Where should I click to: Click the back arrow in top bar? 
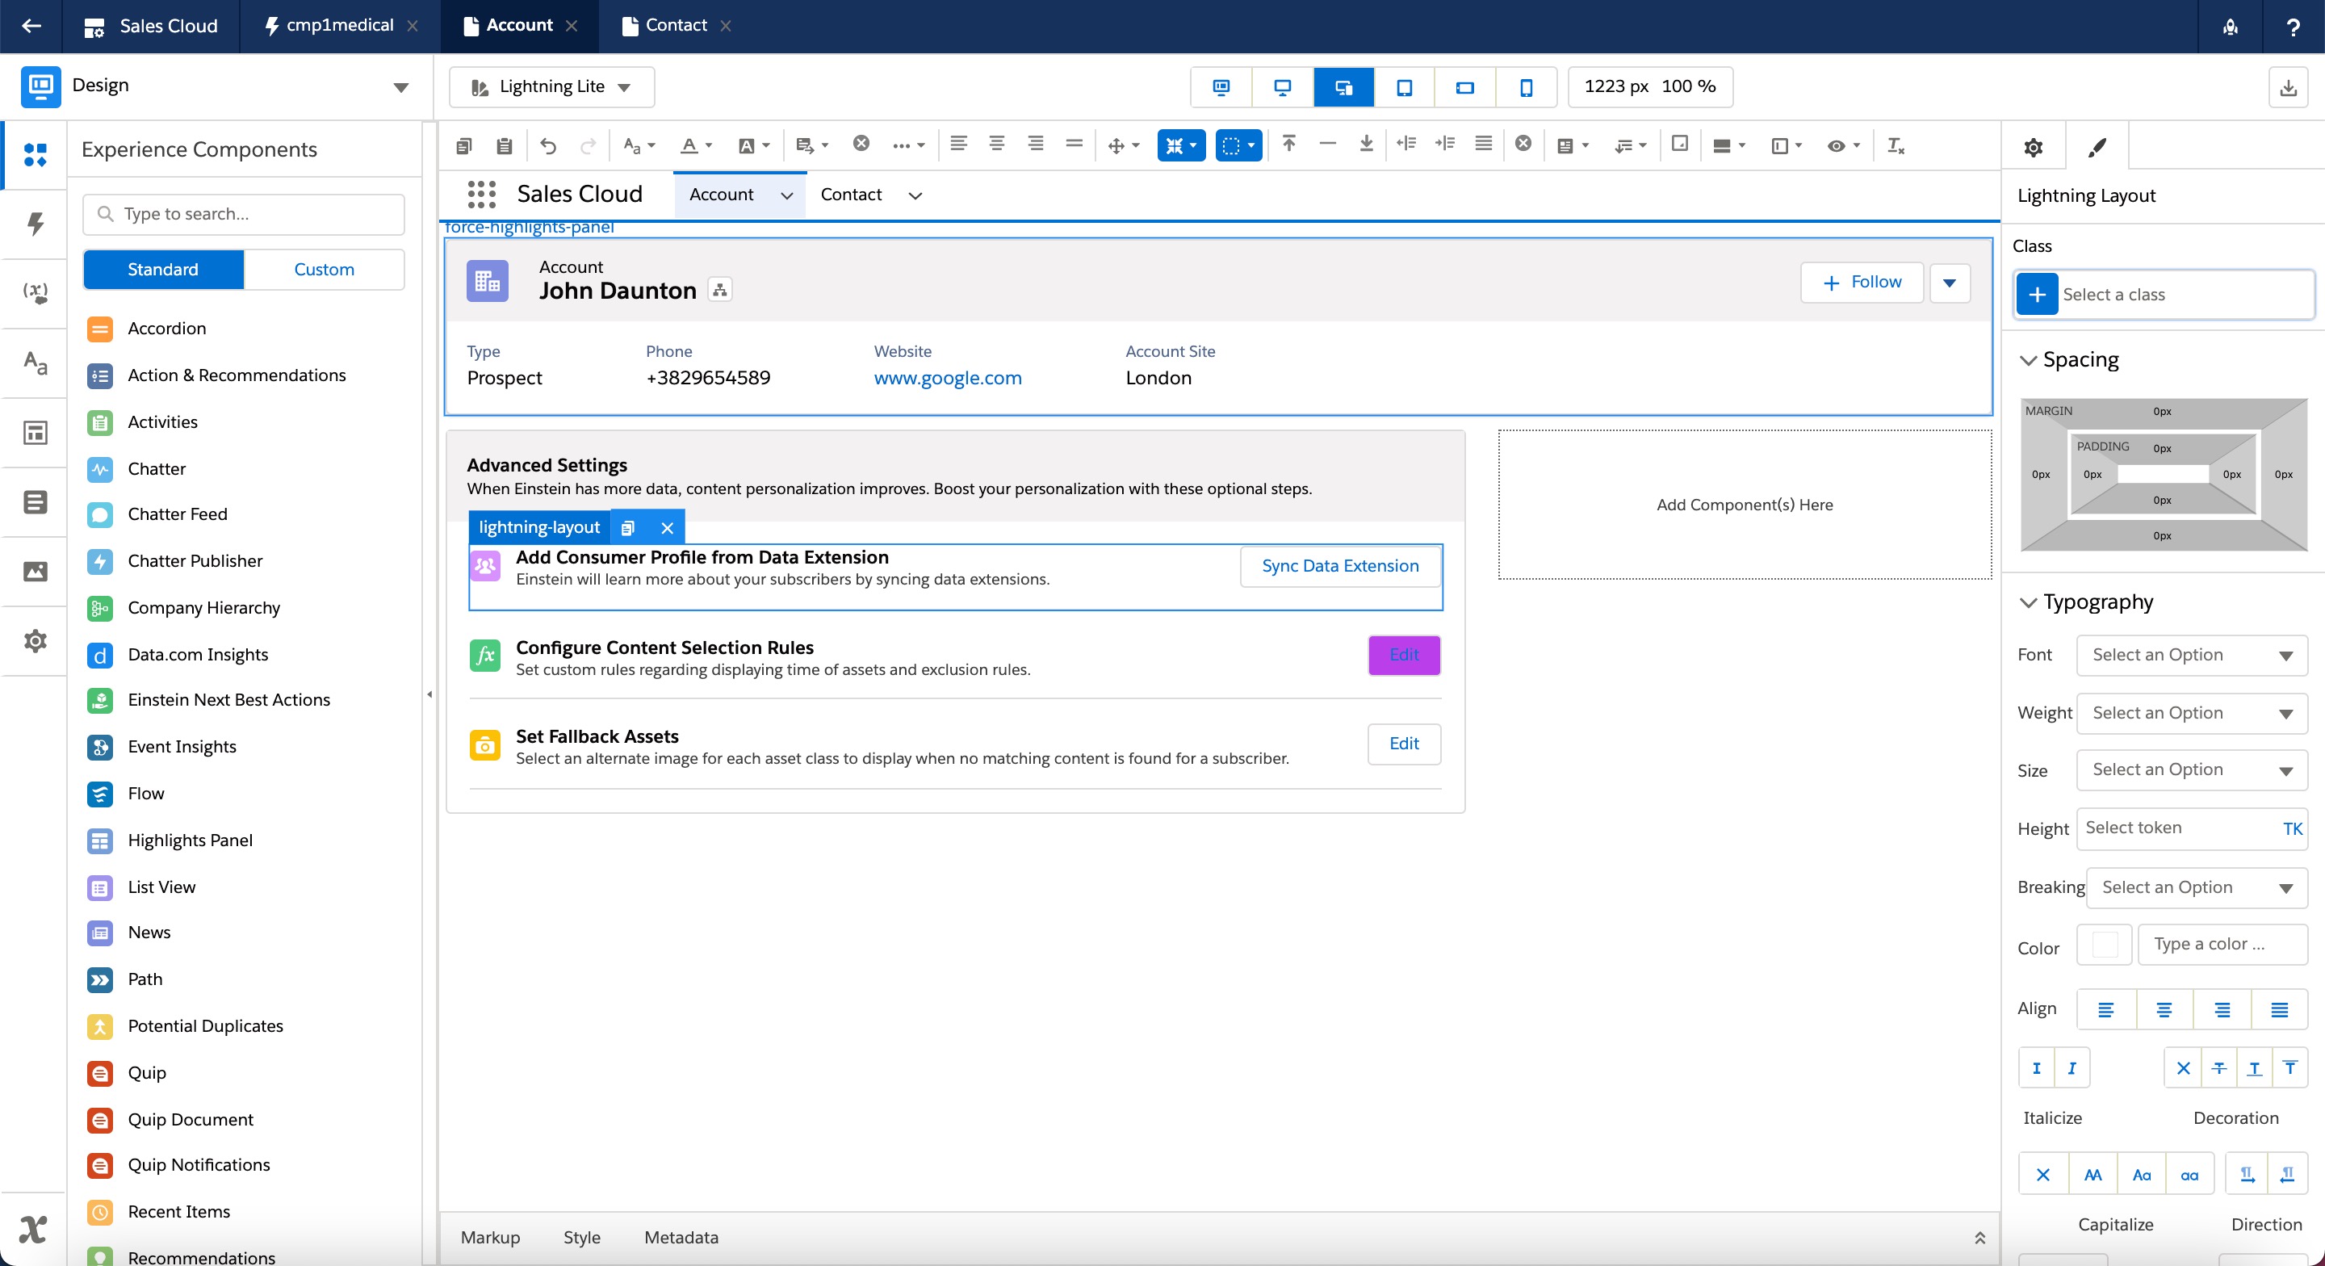(x=31, y=25)
